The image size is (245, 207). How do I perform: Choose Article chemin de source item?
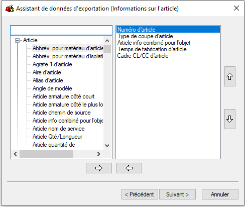61,113
